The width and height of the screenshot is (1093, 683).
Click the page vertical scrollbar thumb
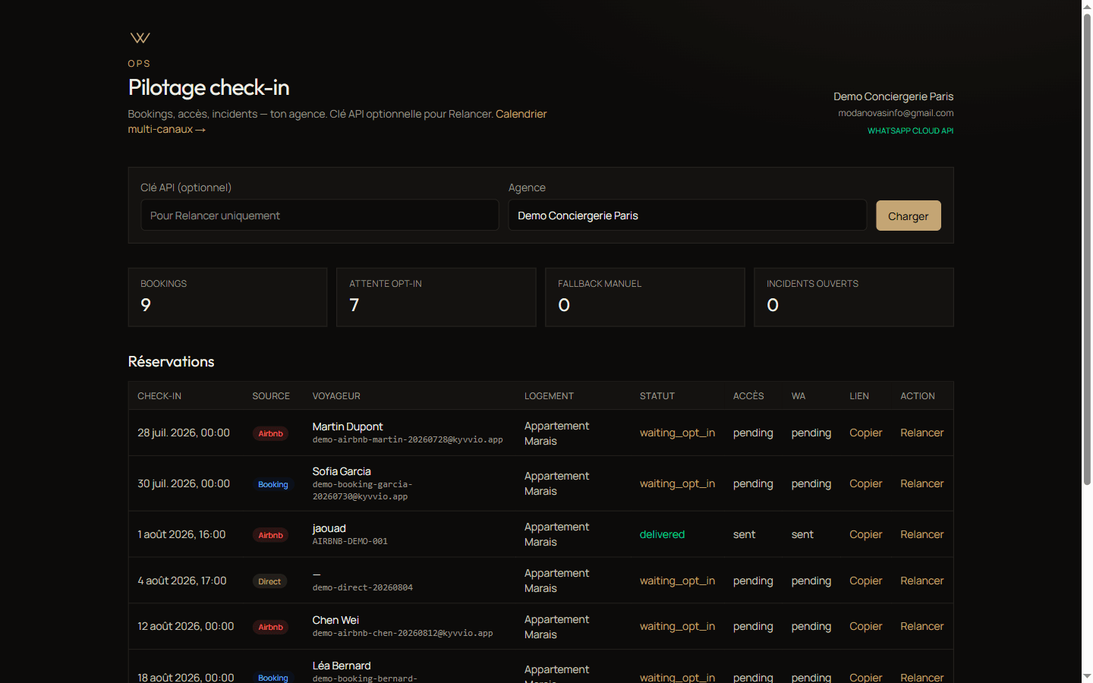tap(1087, 249)
